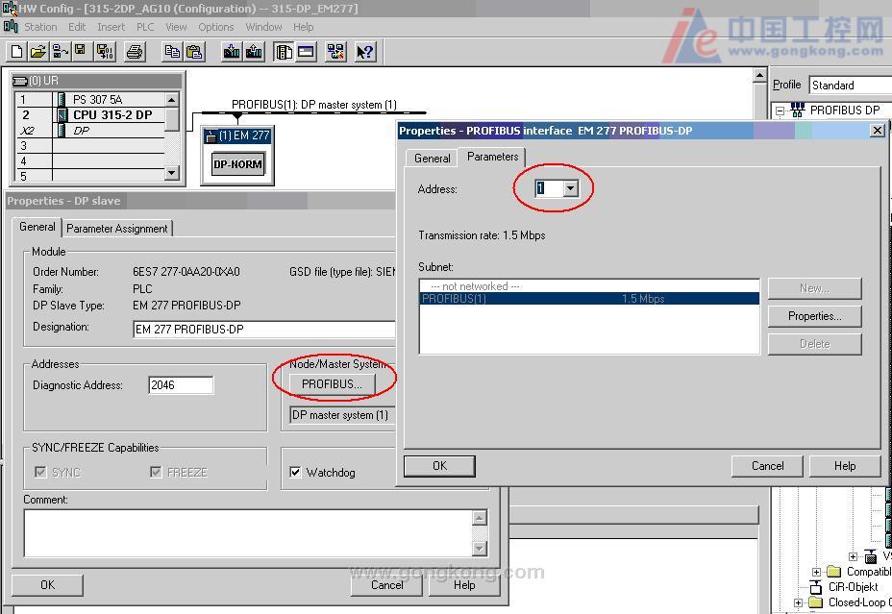The width and height of the screenshot is (892, 614).
Task: Click OK in DP slave properties dialog
Action: point(48,585)
